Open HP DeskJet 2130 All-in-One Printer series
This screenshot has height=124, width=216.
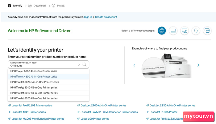170,106
